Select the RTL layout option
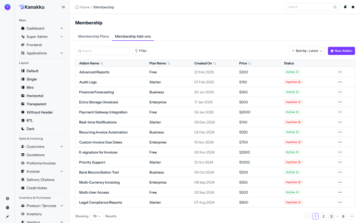The image size is (361, 223). coord(30,121)
